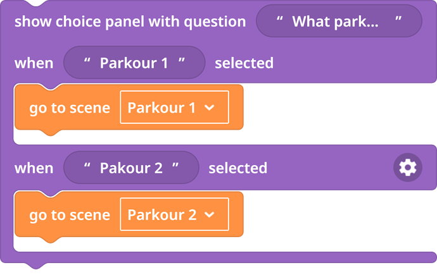Click the first "when" label

click(34, 63)
